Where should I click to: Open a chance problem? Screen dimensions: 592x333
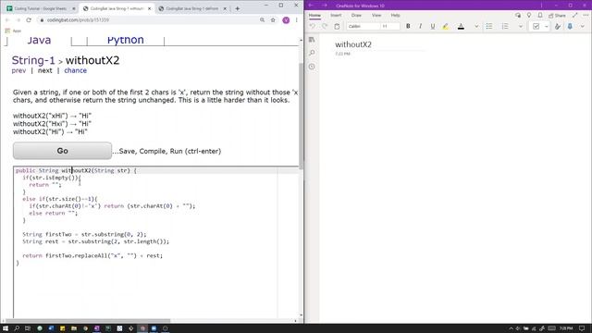[x=76, y=70]
